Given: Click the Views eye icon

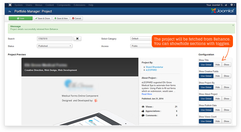Looking at the screenshot, I should [x=143, y=107].
